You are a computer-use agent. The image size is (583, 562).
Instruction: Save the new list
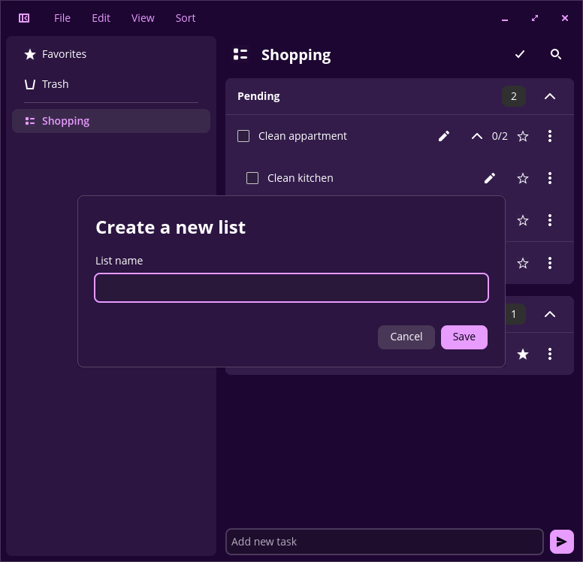tap(464, 337)
